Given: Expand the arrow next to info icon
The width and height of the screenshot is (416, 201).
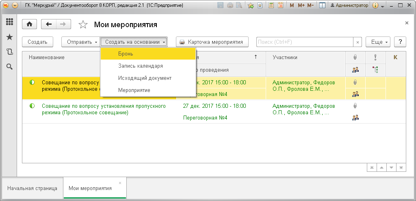Looking at the screenshot, I should tap(383, 6).
